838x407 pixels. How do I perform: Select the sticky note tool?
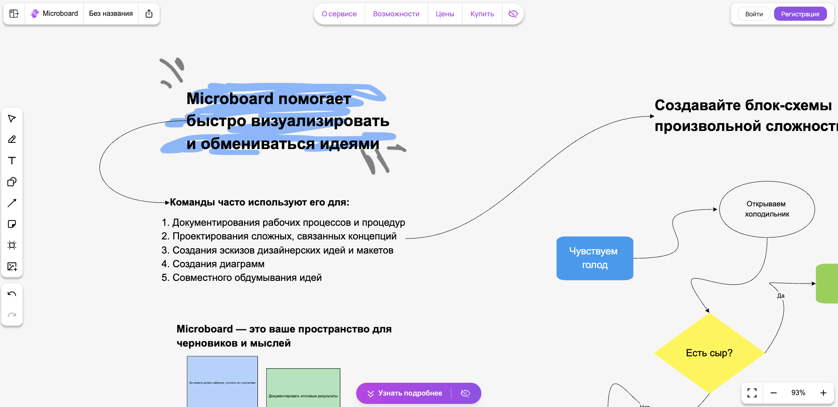tap(12, 224)
